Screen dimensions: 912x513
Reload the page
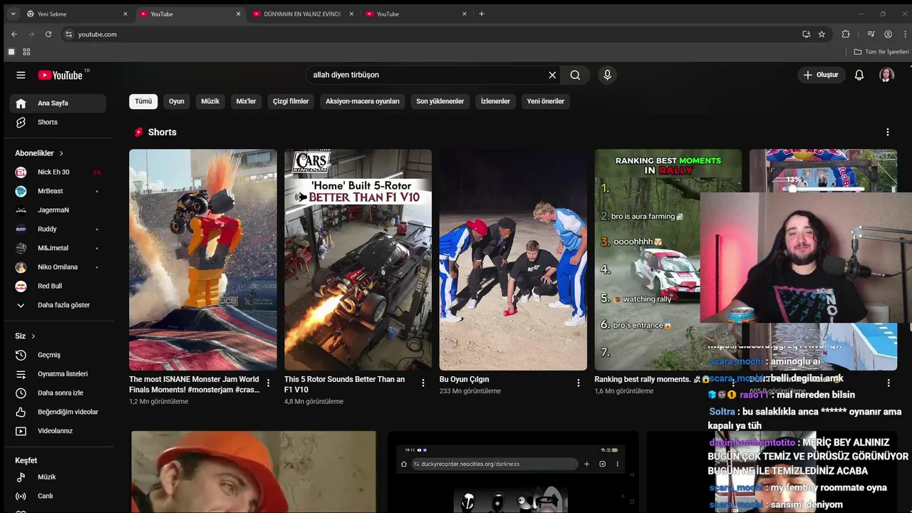48,34
